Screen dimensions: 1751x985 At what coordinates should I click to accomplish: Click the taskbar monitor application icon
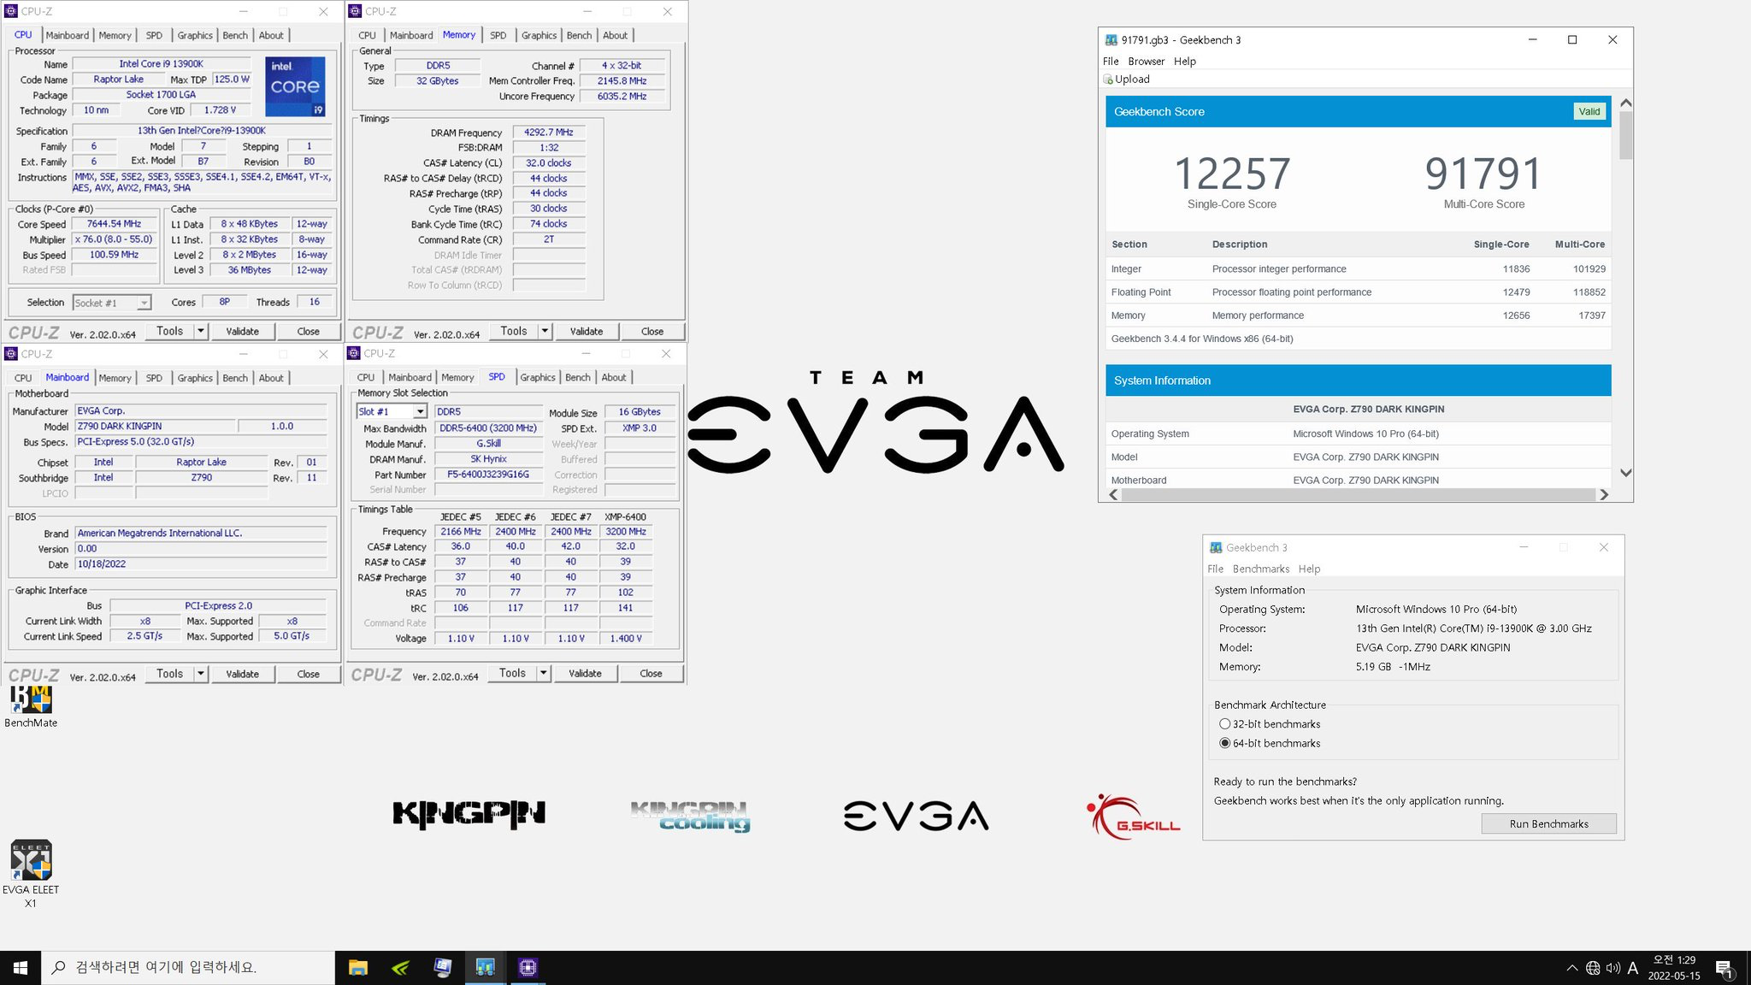tap(443, 968)
